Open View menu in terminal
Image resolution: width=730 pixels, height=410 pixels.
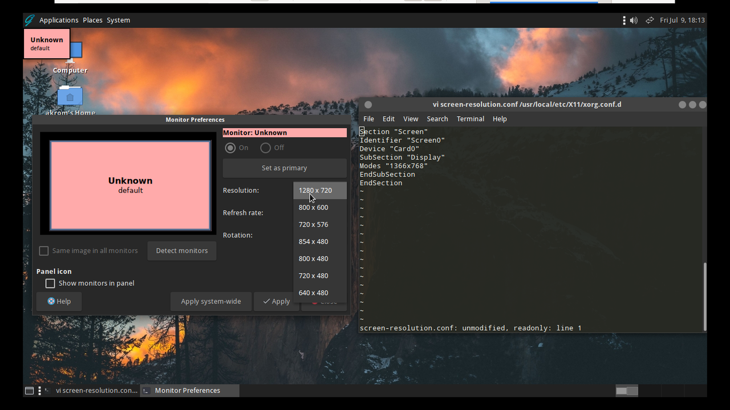(x=411, y=119)
